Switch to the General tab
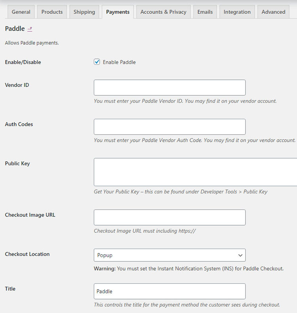 [x=21, y=12]
